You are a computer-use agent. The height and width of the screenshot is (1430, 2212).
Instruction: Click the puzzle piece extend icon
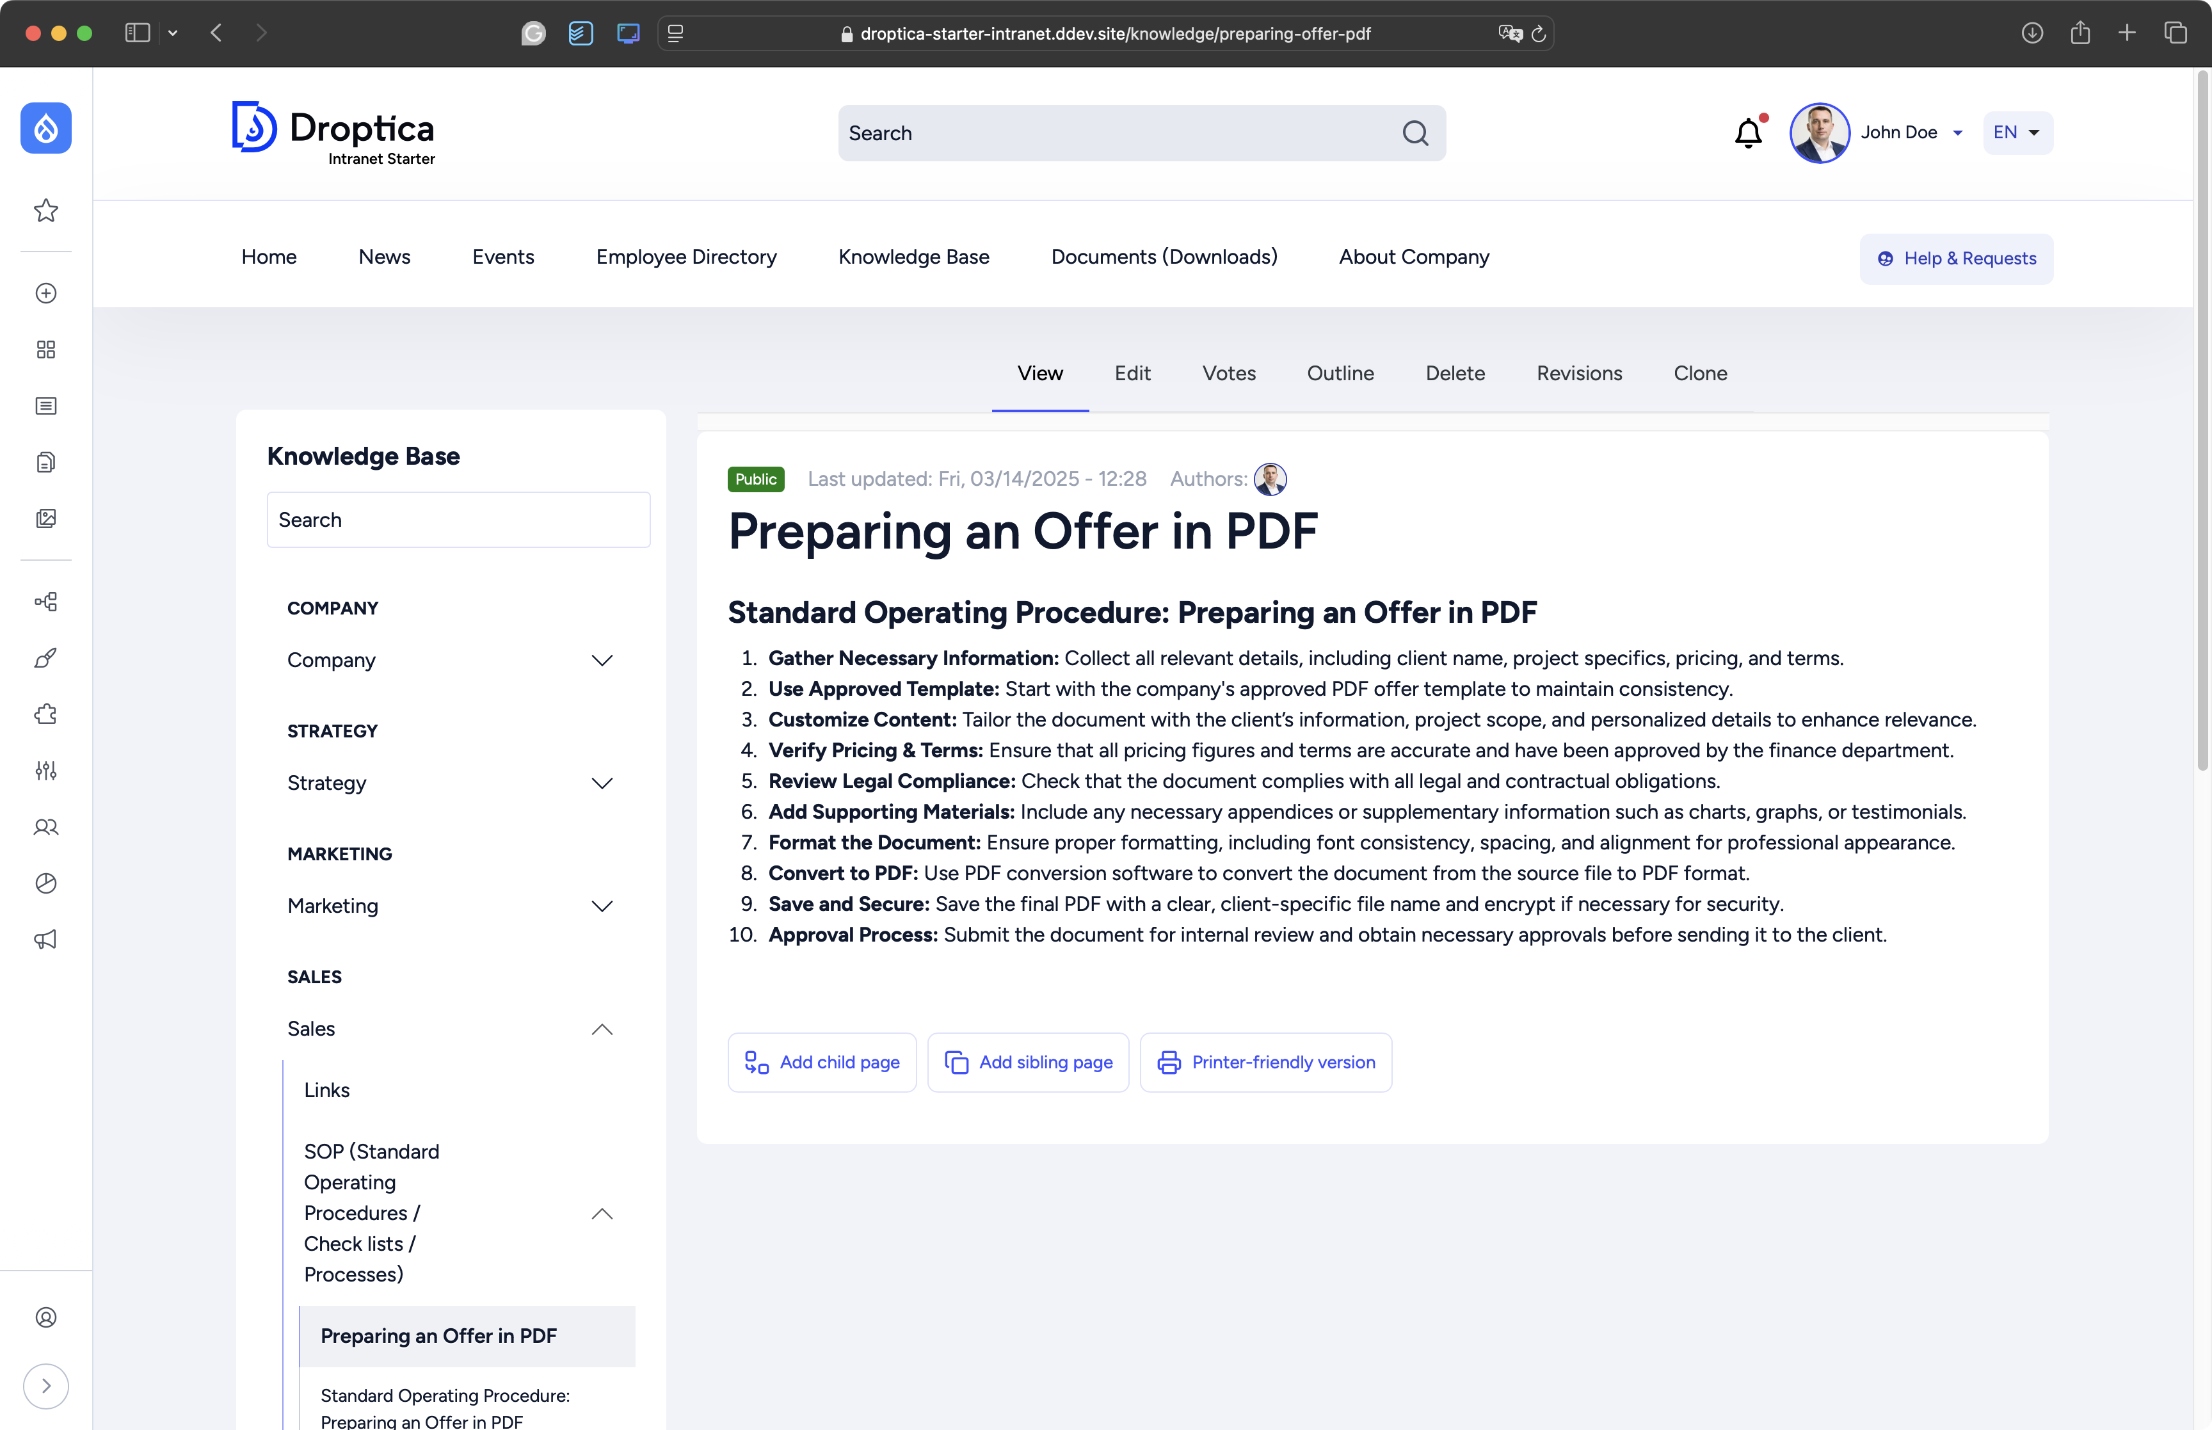click(x=45, y=714)
